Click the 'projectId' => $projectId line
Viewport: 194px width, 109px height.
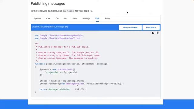tap(61, 72)
